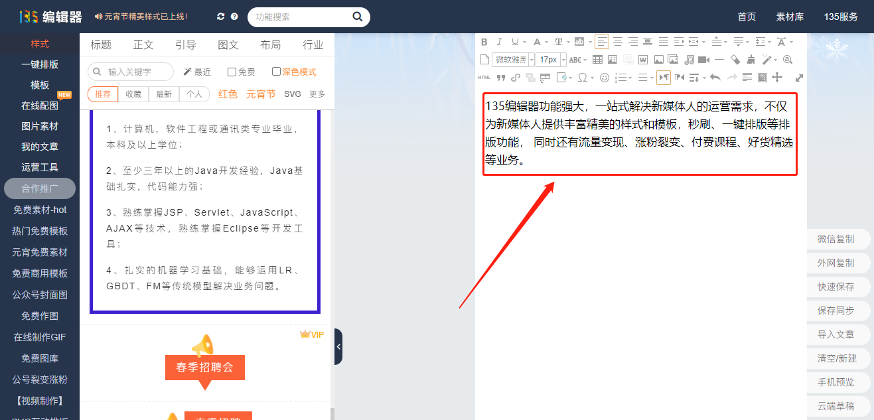This screenshot has width=874, height=420.
Task: Click the italic formatting icon
Action: click(x=499, y=42)
